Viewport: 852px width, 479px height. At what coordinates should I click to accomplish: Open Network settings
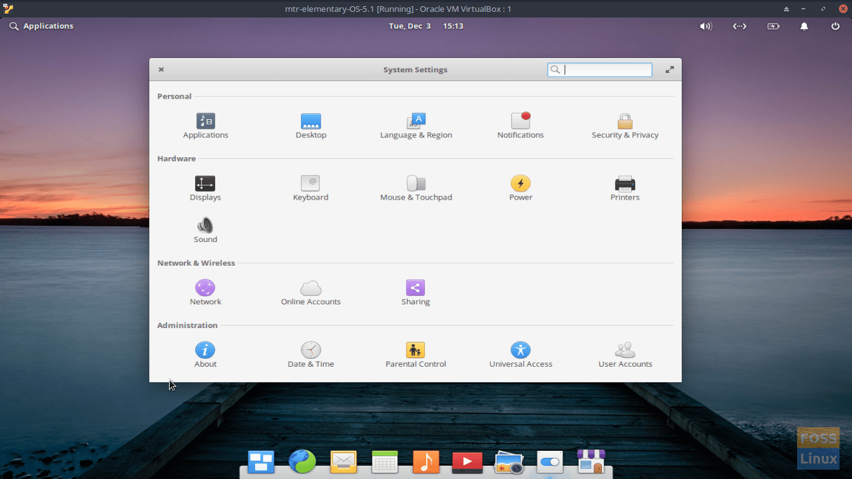click(x=205, y=288)
